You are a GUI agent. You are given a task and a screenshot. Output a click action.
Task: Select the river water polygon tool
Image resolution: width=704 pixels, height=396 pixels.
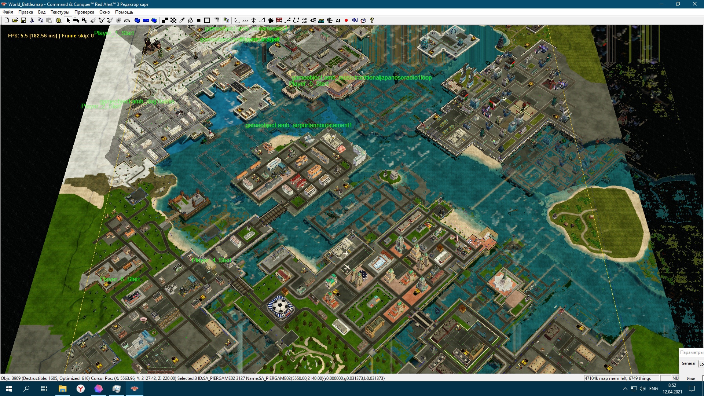[154, 21]
